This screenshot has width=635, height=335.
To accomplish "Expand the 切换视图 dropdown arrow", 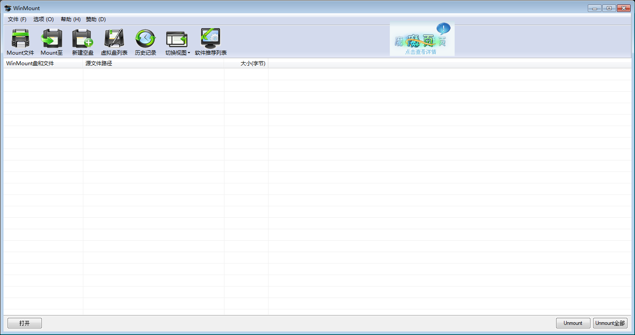I will click(189, 53).
